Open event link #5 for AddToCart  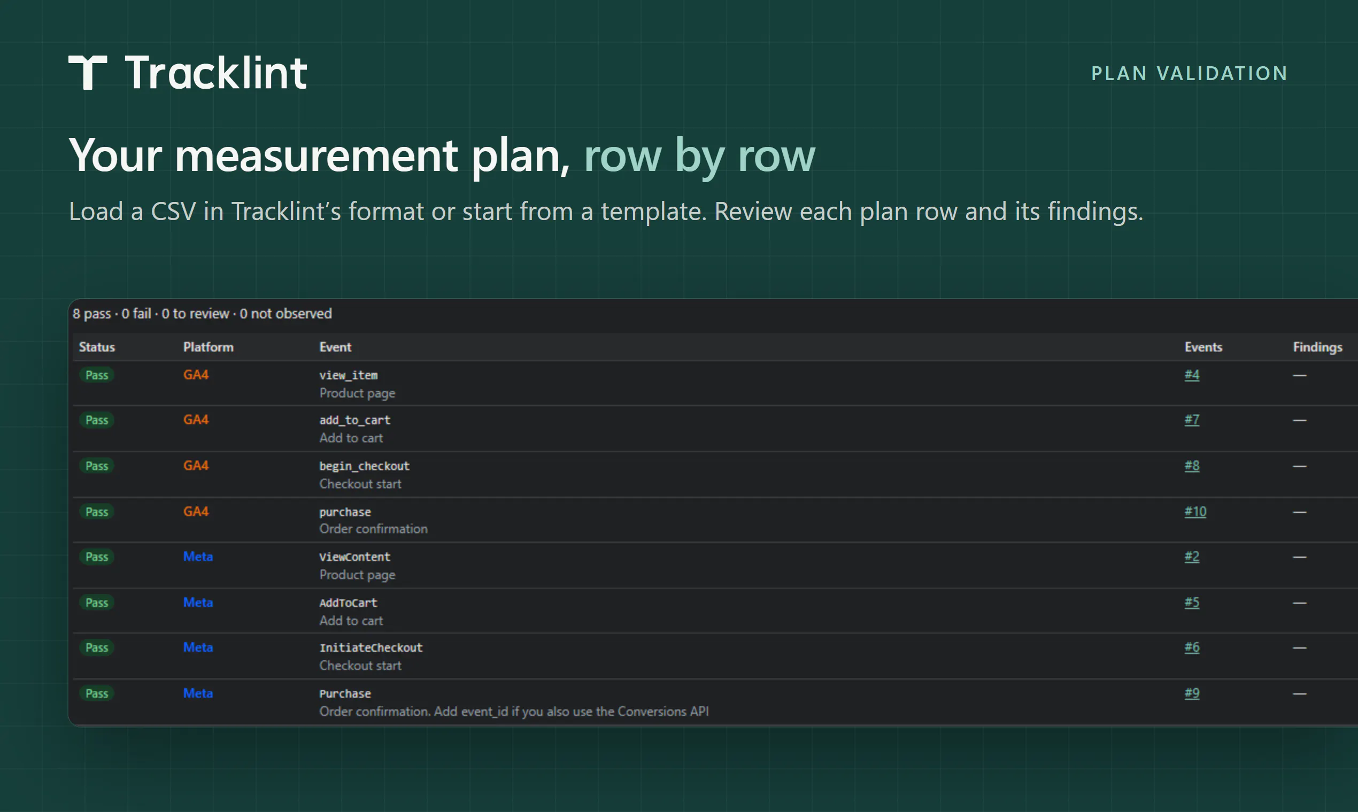pyautogui.click(x=1192, y=603)
